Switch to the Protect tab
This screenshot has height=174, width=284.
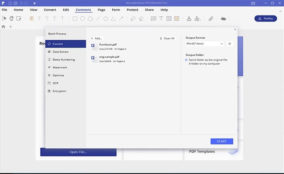tap(132, 10)
